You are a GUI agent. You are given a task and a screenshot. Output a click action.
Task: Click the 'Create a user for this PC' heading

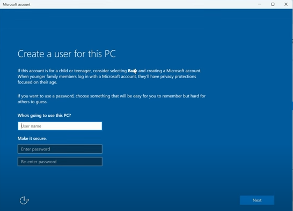coord(67,54)
